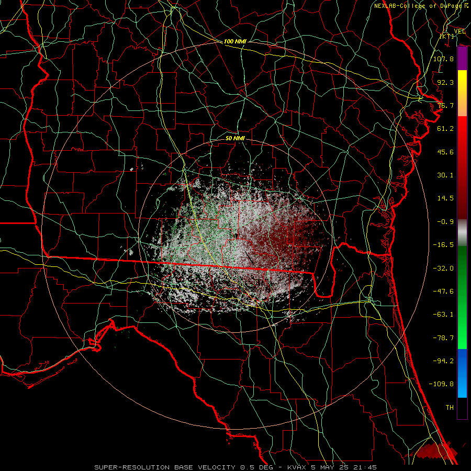Click the small gray echo northwest of radar
This screenshot has width=471, height=471.
click(x=131, y=170)
